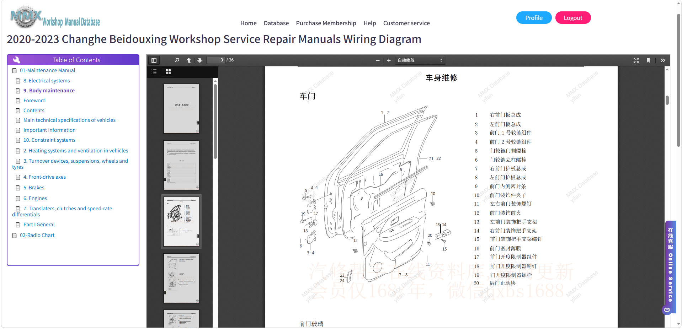Image resolution: width=682 pixels, height=329 pixels.
Task: Open the Database menu item
Action: pos(276,23)
